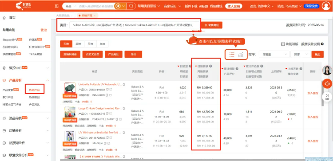Select the 天榜 daily ranking tab

66,44
